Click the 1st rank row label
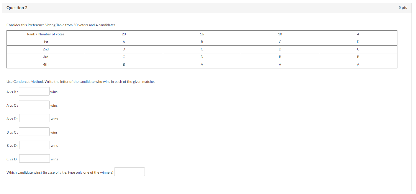 [45, 42]
